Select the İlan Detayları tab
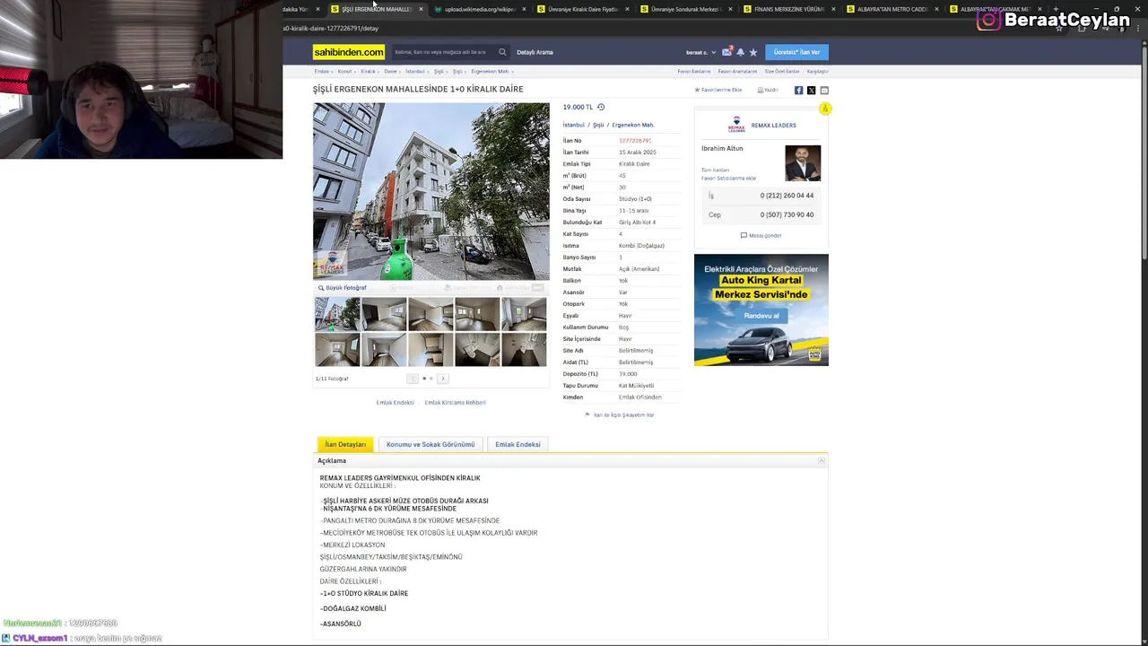1148x646 pixels. point(345,444)
